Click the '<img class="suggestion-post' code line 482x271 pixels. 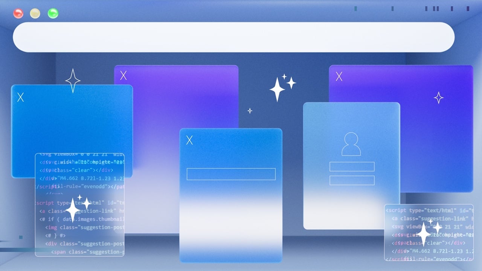click(x=84, y=227)
